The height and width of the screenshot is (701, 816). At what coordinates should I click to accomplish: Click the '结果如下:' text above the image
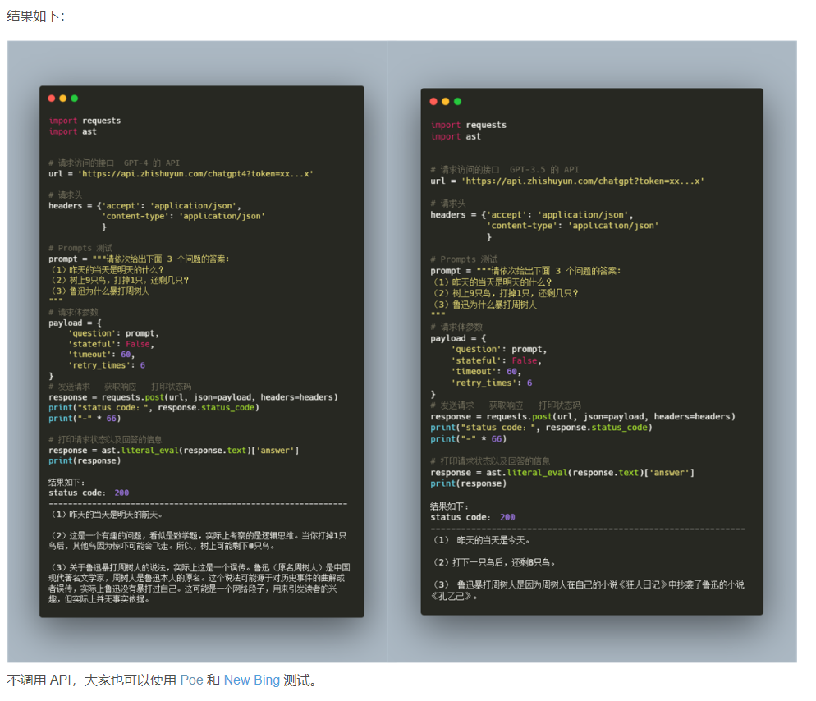(x=35, y=16)
